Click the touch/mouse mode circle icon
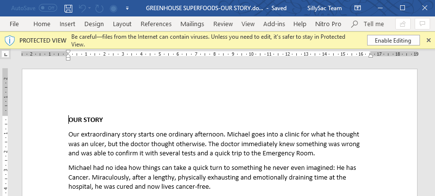 point(113,8)
